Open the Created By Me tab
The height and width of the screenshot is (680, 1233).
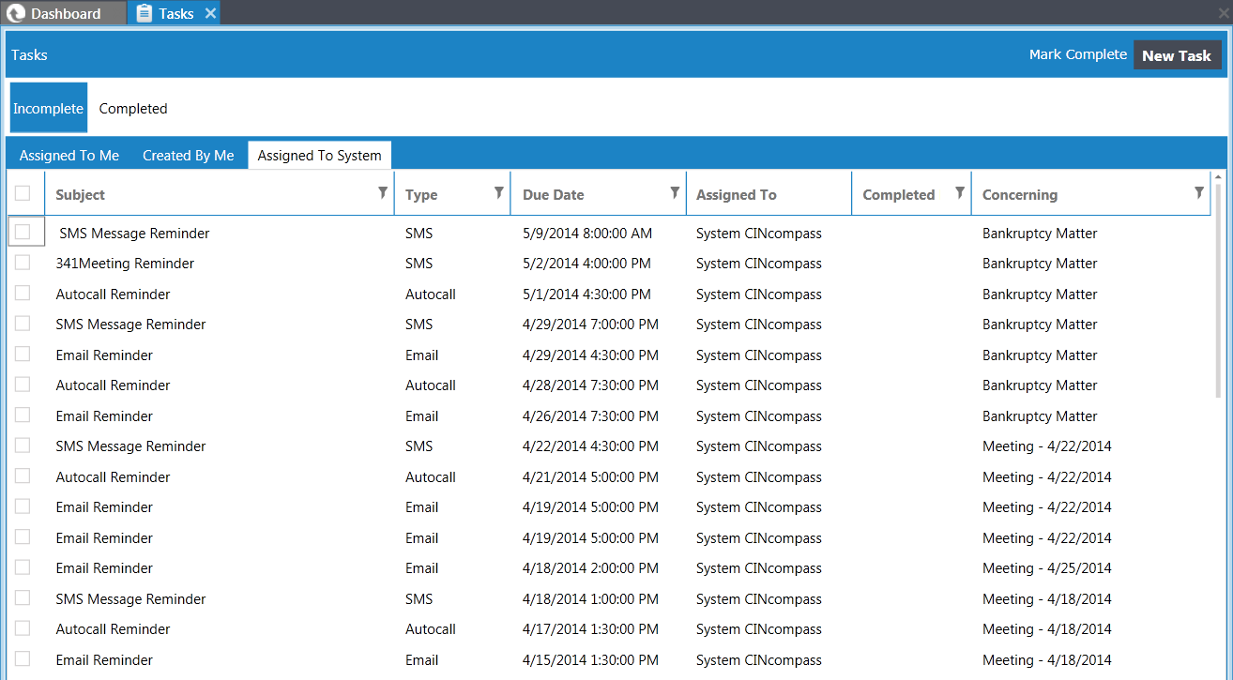pyautogui.click(x=188, y=155)
